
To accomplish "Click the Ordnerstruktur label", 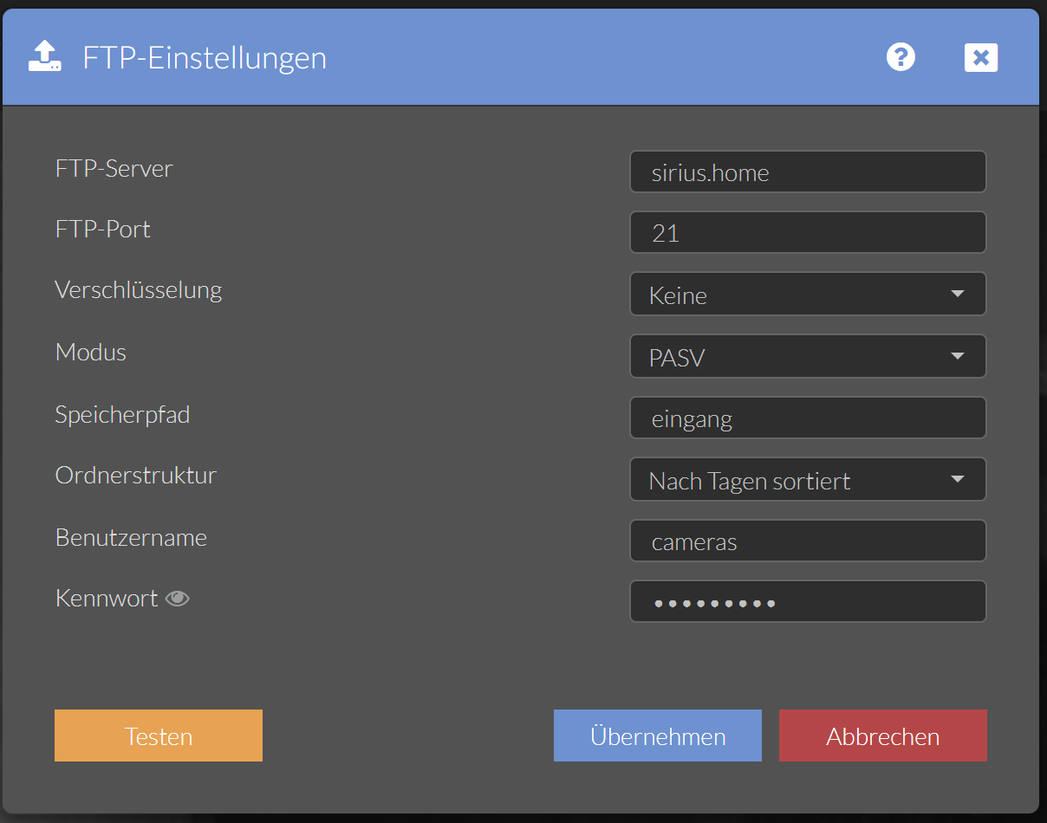I will (136, 475).
